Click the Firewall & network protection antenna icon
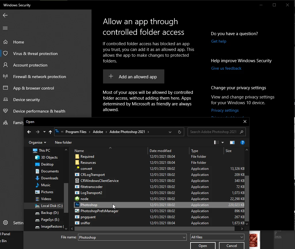Viewport: 295px width, 249px height. tap(5, 76)
